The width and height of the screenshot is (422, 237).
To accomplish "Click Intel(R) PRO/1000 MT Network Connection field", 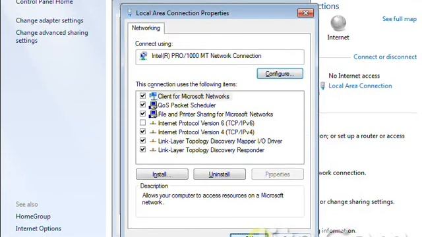I will pos(220,57).
